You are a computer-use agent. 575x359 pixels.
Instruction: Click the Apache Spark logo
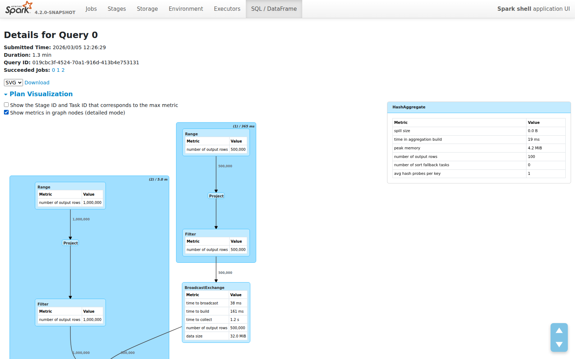(x=19, y=8)
